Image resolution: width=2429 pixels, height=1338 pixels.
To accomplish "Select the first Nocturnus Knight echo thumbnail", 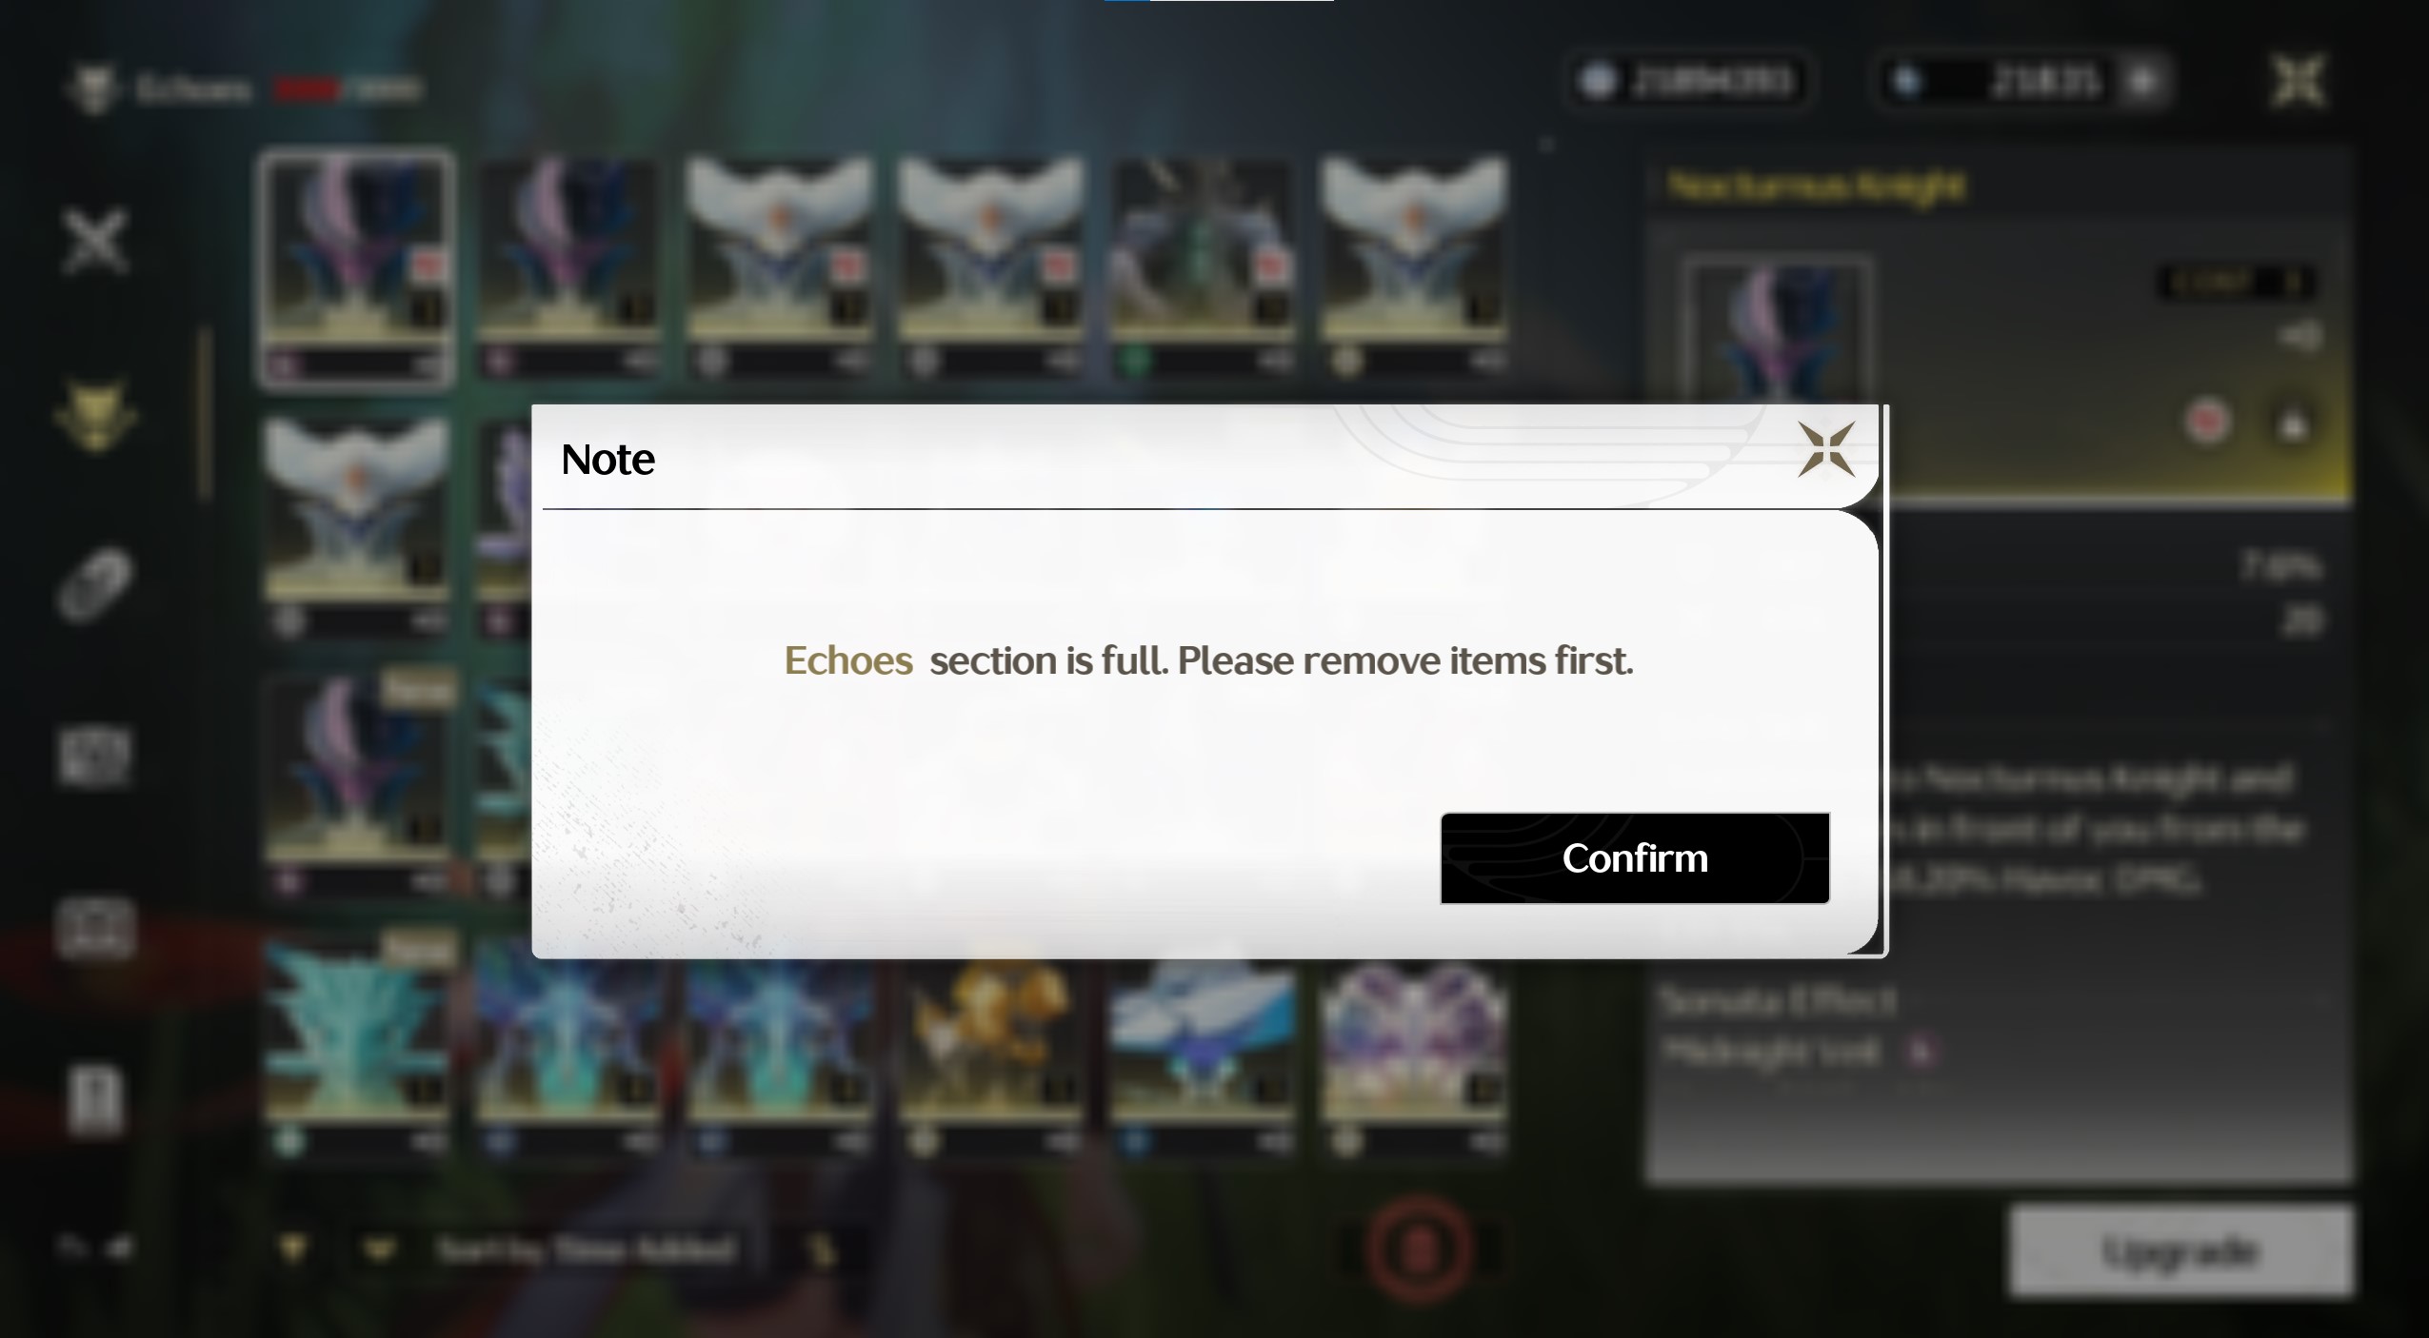I will (x=357, y=268).
